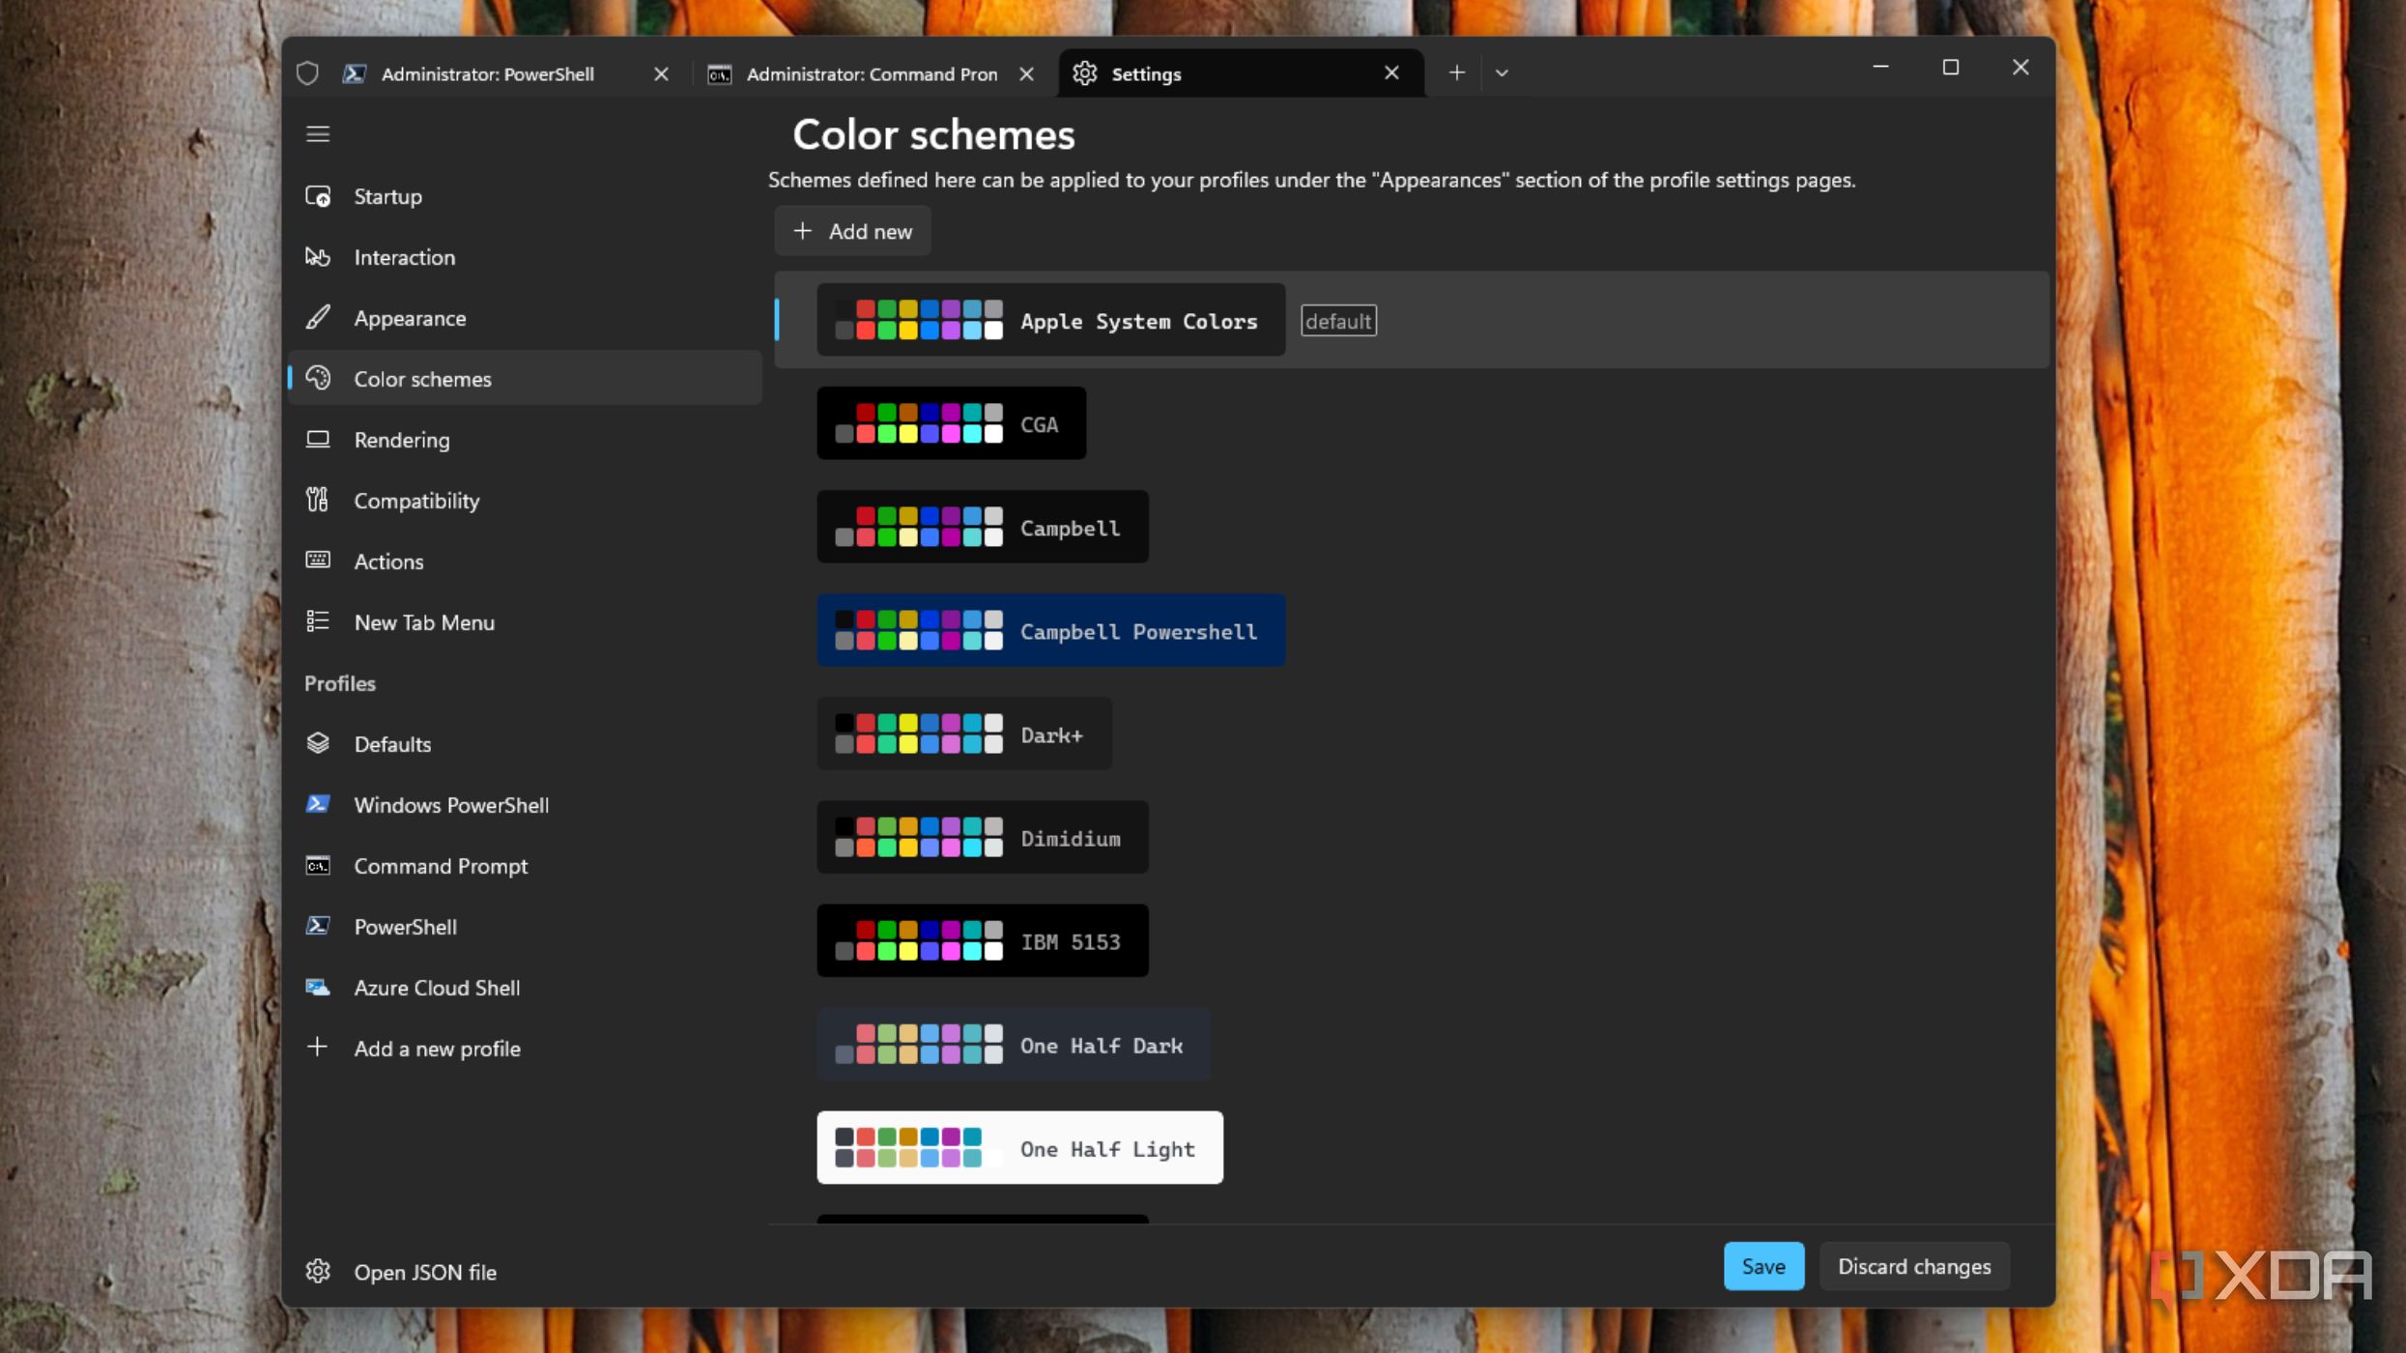This screenshot has height=1353, width=2406.
Task: Select Windows PowerShell profile icon
Action: click(318, 804)
